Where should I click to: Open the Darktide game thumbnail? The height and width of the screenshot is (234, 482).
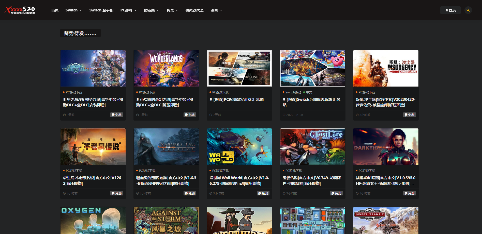(386, 147)
